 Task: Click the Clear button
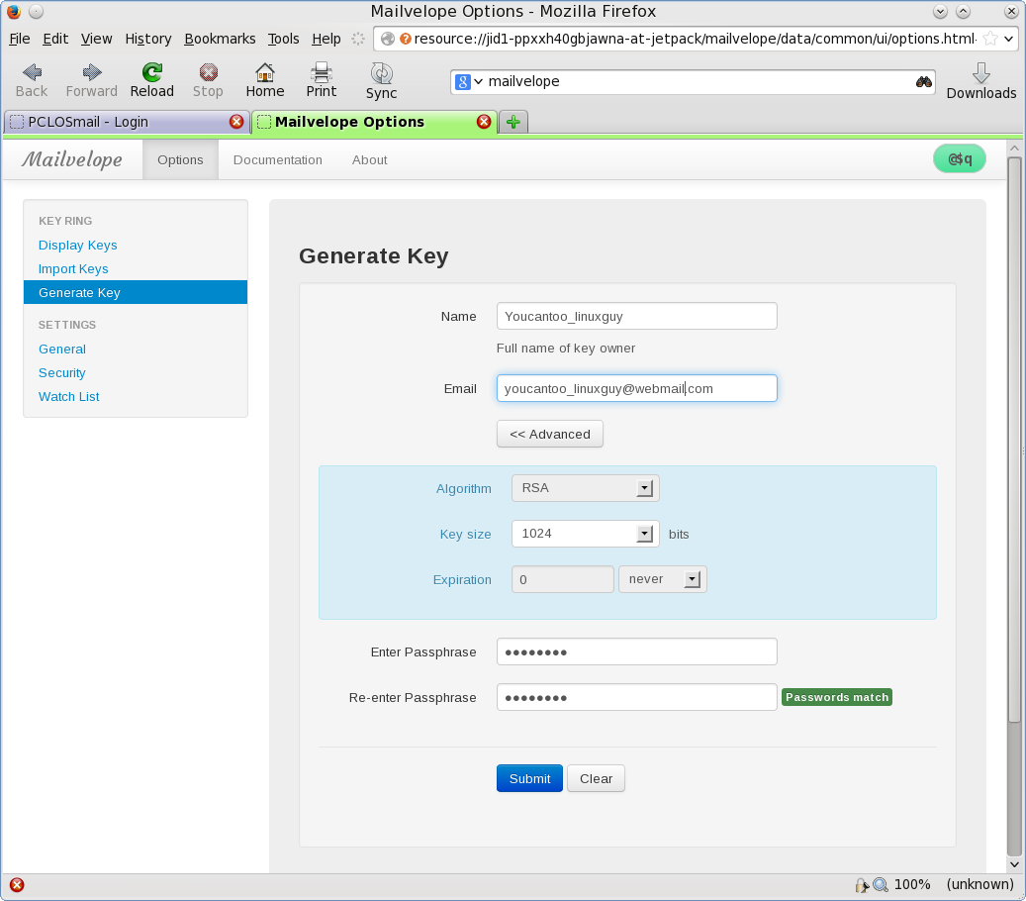596,778
